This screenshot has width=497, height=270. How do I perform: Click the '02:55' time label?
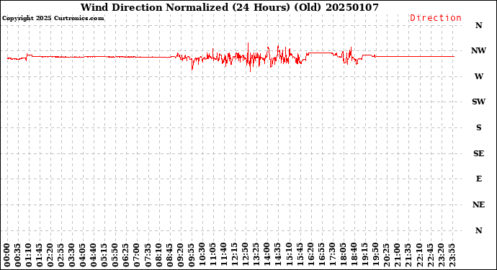(61, 256)
